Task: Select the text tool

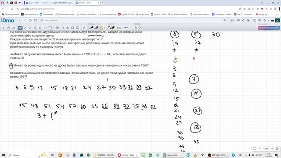Action: pyautogui.click(x=62, y=28)
